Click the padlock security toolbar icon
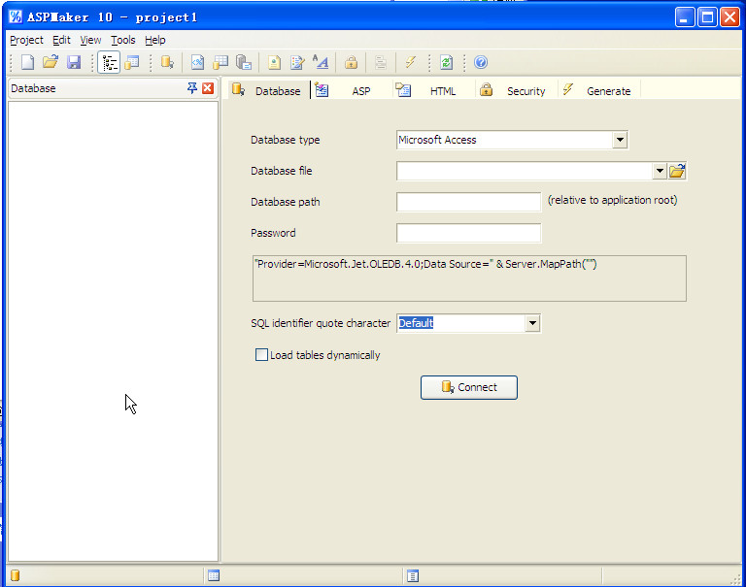746x587 pixels. click(x=351, y=62)
